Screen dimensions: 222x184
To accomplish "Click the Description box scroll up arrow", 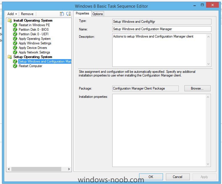I will [x=208, y=37].
